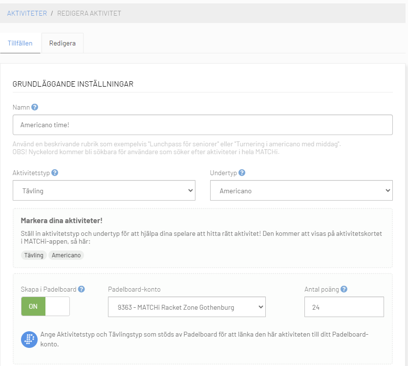The image size is (408, 366).
Task: Show help for Skapa i Padelboard
Action: tap(82, 289)
